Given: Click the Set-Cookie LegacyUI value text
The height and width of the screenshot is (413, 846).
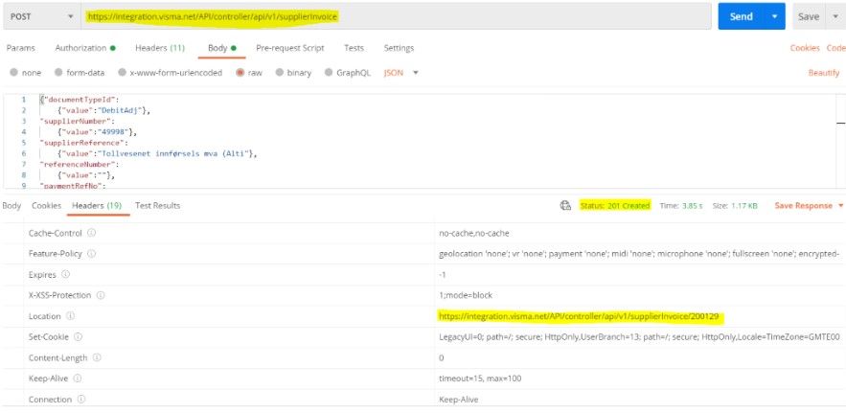Looking at the screenshot, I should tap(639, 337).
